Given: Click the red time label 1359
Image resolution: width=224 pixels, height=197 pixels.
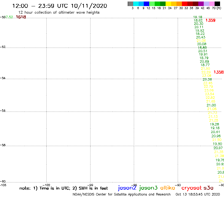Looking at the screenshot, I should click(x=210, y=20).
